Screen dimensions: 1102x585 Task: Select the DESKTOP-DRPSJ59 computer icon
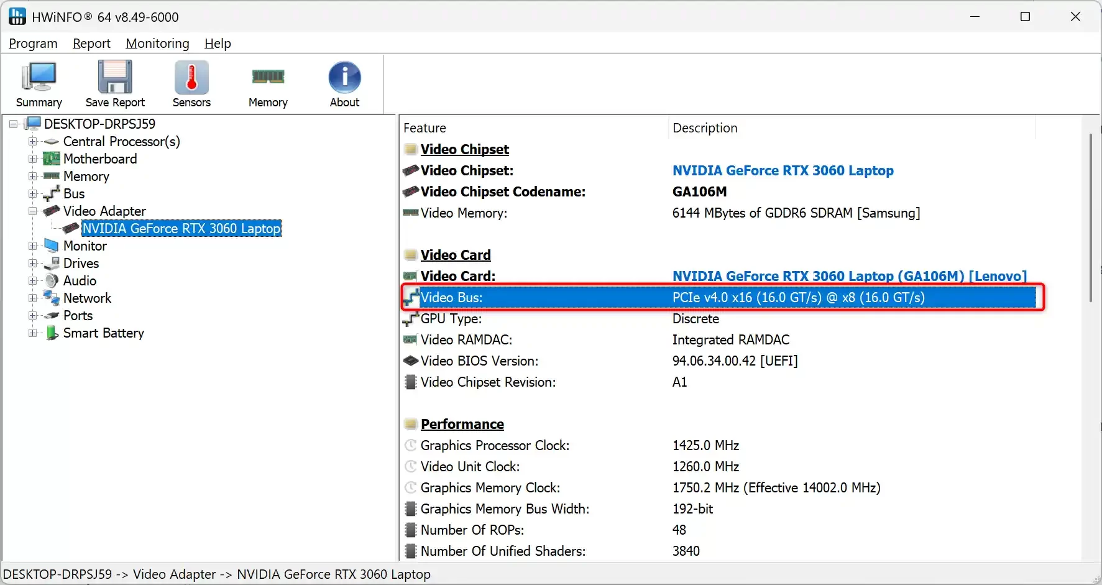click(x=32, y=124)
